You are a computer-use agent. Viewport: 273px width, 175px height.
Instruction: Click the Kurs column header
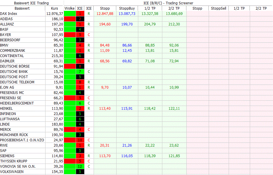click(x=55, y=8)
